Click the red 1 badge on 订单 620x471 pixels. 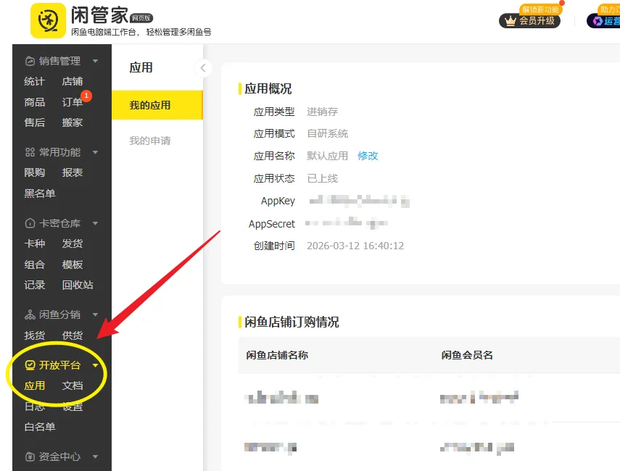86,96
